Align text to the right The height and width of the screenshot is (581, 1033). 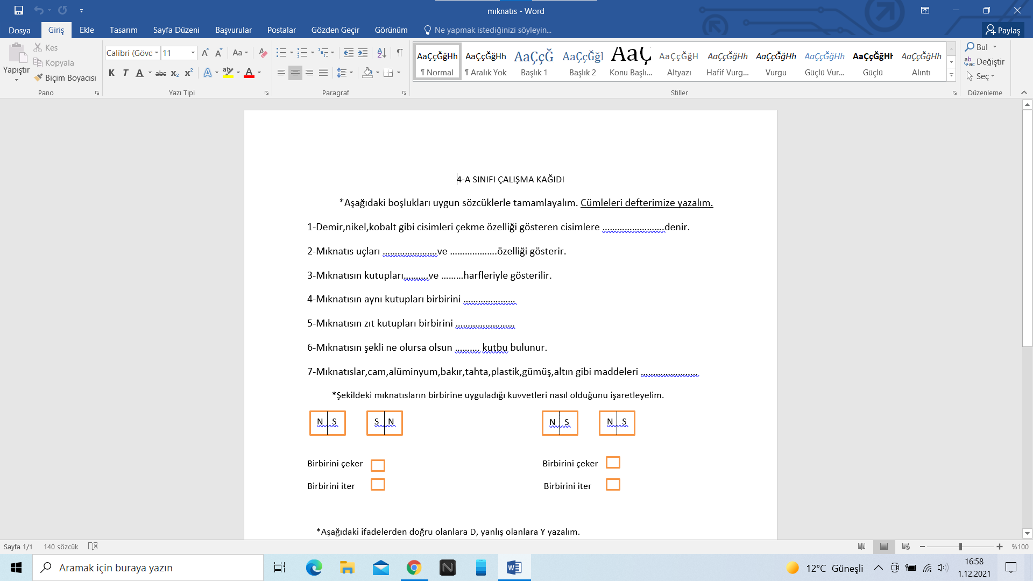[x=309, y=73]
